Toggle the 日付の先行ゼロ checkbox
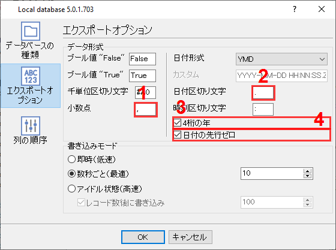The height and width of the screenshot is (250, 336). [178, 135]
